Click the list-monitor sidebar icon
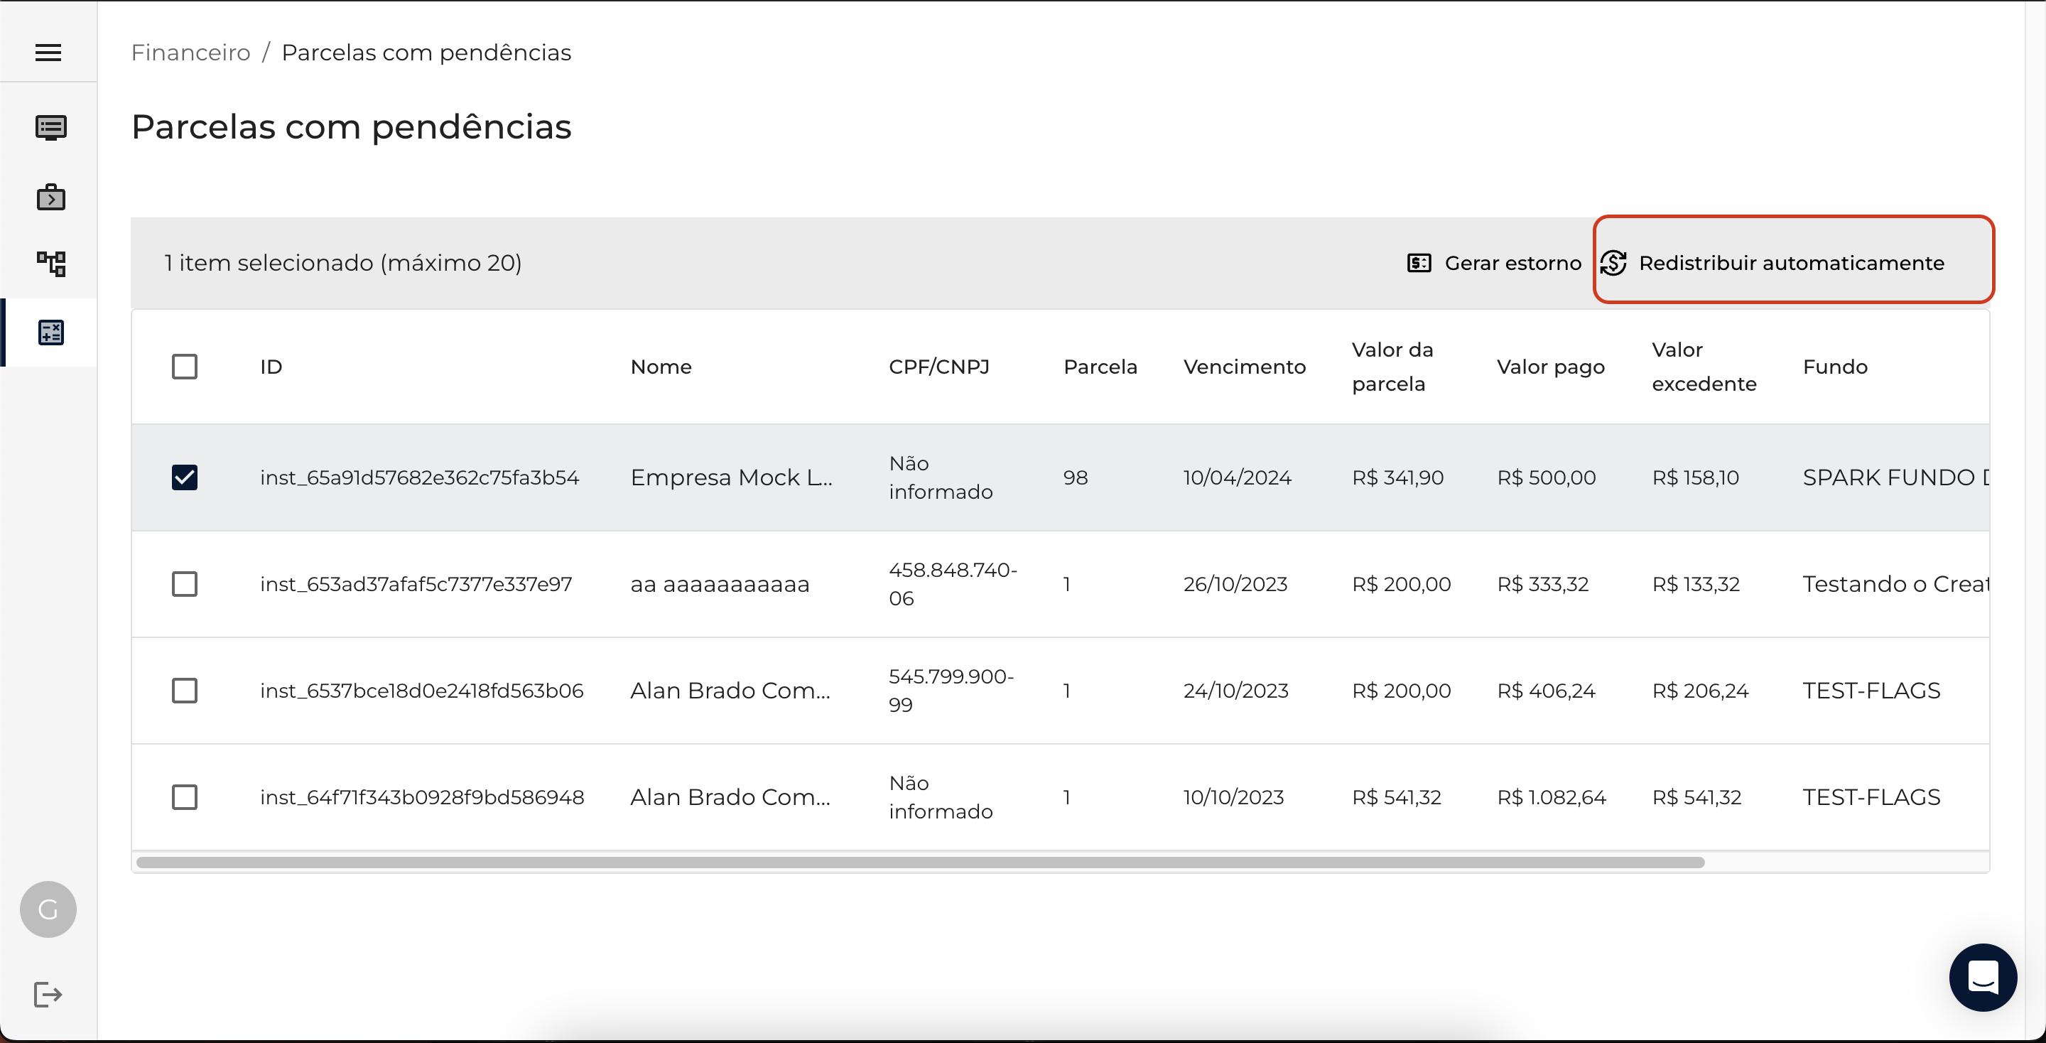The image size is (2046, 1043). click(x=51, y=127)
